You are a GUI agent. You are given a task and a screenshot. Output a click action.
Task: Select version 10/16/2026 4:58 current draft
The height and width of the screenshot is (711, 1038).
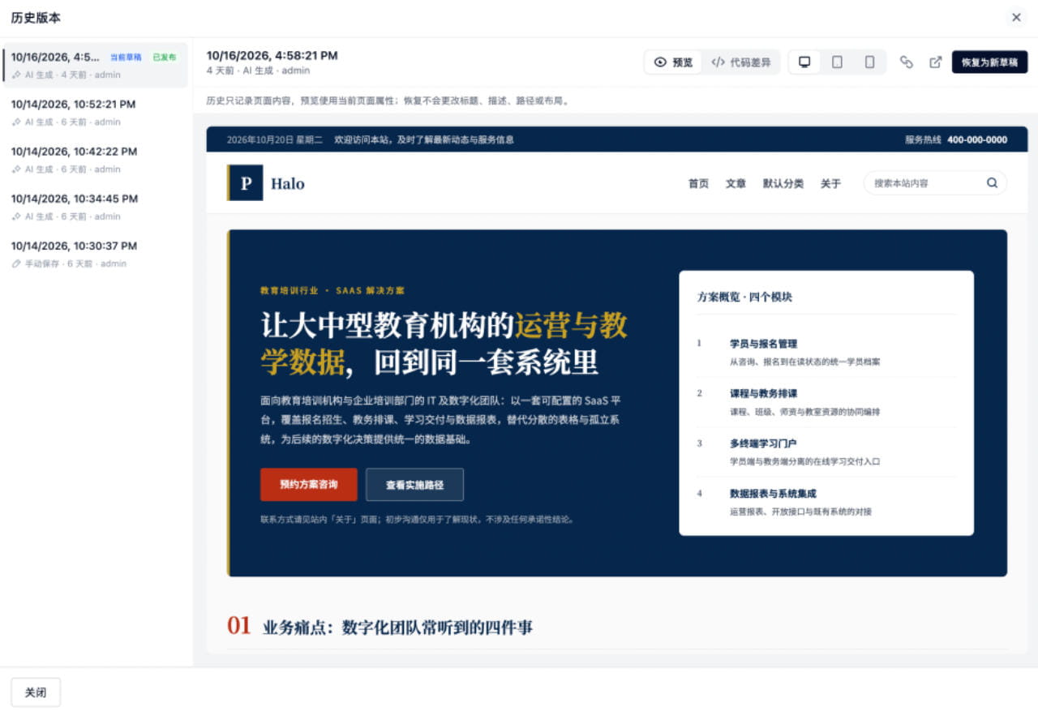[x=95, y=65]
